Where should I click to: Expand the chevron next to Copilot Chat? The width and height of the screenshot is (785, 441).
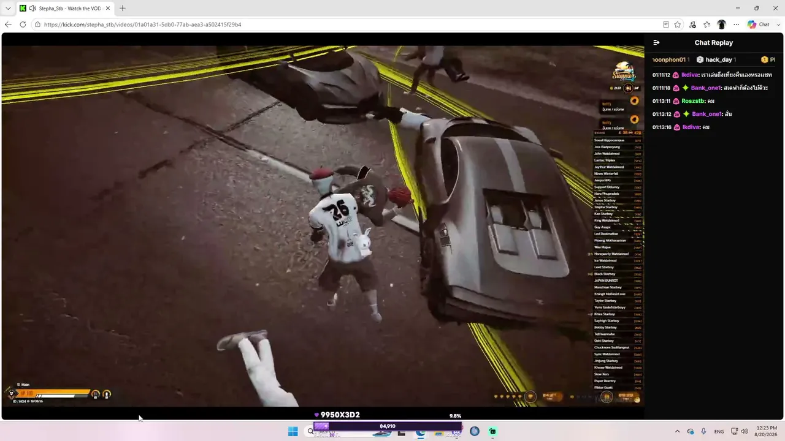[x=778, y=24]
